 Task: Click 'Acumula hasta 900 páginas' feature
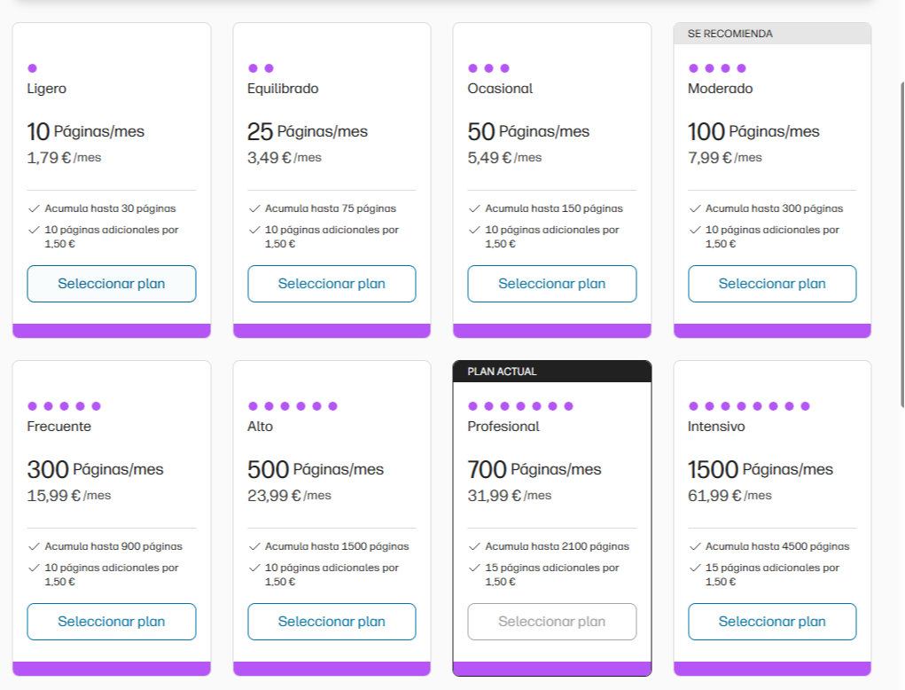pyautogui.click(x=113, y=546)
